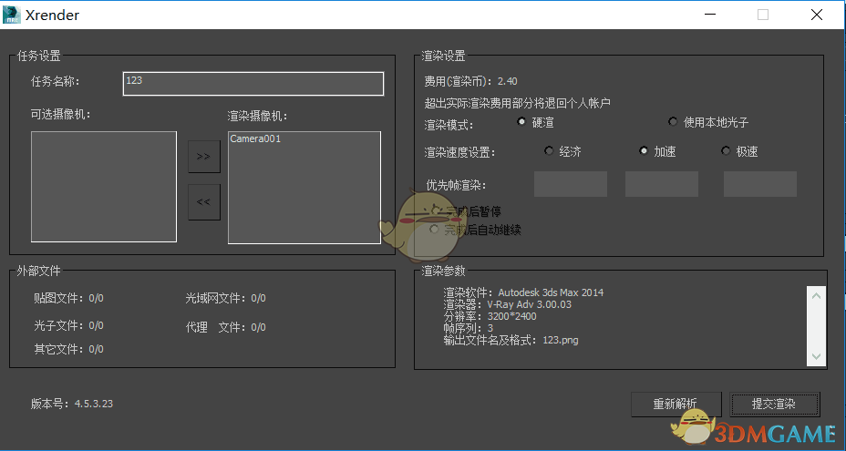846x451 pixels.
Task: Click the 帧序列: 3 line
Action: click(x=469, y=328)
